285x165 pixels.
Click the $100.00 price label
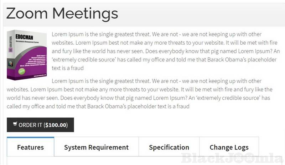click(x=56, y=125)
